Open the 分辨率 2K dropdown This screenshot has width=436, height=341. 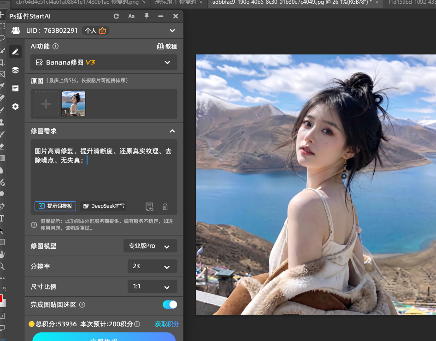point(153,266)
